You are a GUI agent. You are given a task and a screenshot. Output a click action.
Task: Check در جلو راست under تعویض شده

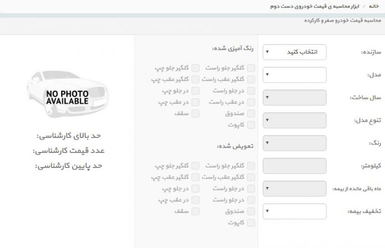click(251, 188)
